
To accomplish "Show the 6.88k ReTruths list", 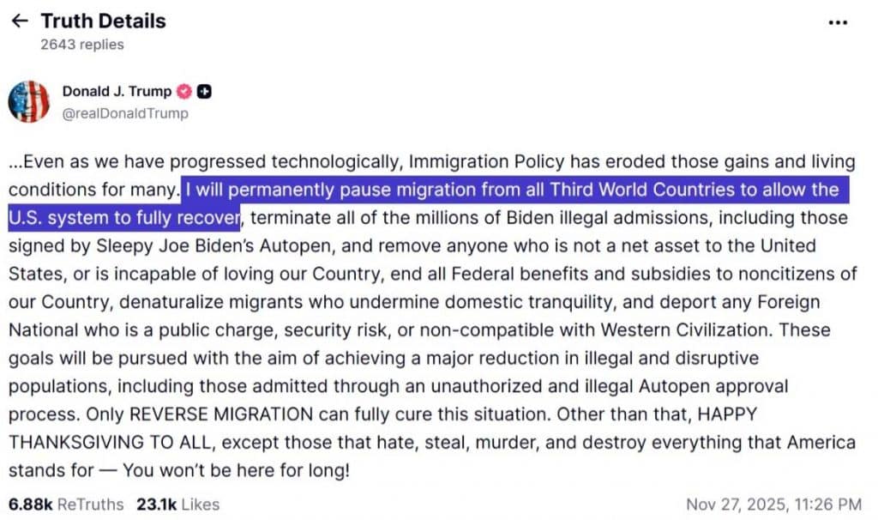I will (x=65, y=505).
